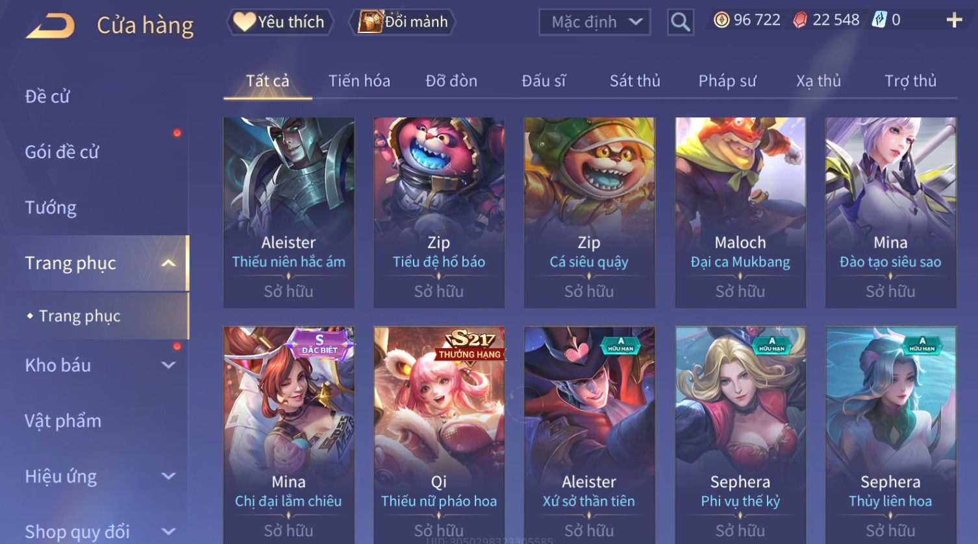This screenshot has width=978, height=544.
Task: Tap the plus icon to add currency
Action: [954, 21]
